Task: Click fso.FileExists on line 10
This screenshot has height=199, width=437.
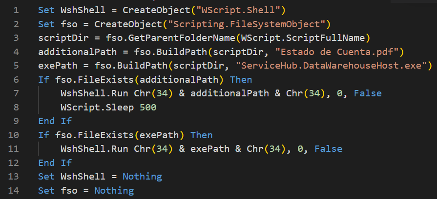Action: click(94, 135)
